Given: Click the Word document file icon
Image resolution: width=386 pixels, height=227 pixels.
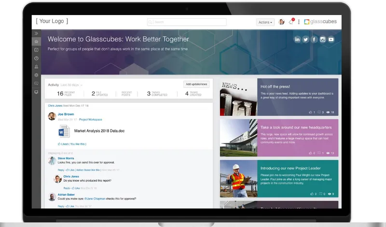Looking at the screenshot, I should [64, 131].
